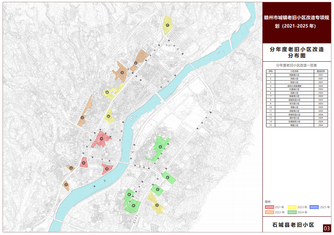
Task: Click the '分年度老旧小区改造一览表' table caption
Action: pyautogui.click(x=296, y=65)
